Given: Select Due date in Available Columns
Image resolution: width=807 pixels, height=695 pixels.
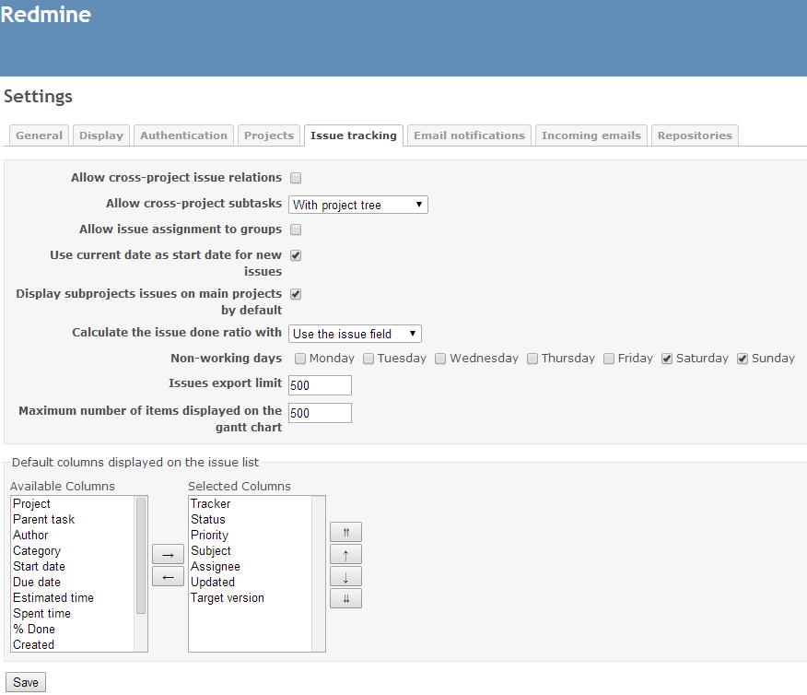Looking at the screenshot, I should click(73, 583).
